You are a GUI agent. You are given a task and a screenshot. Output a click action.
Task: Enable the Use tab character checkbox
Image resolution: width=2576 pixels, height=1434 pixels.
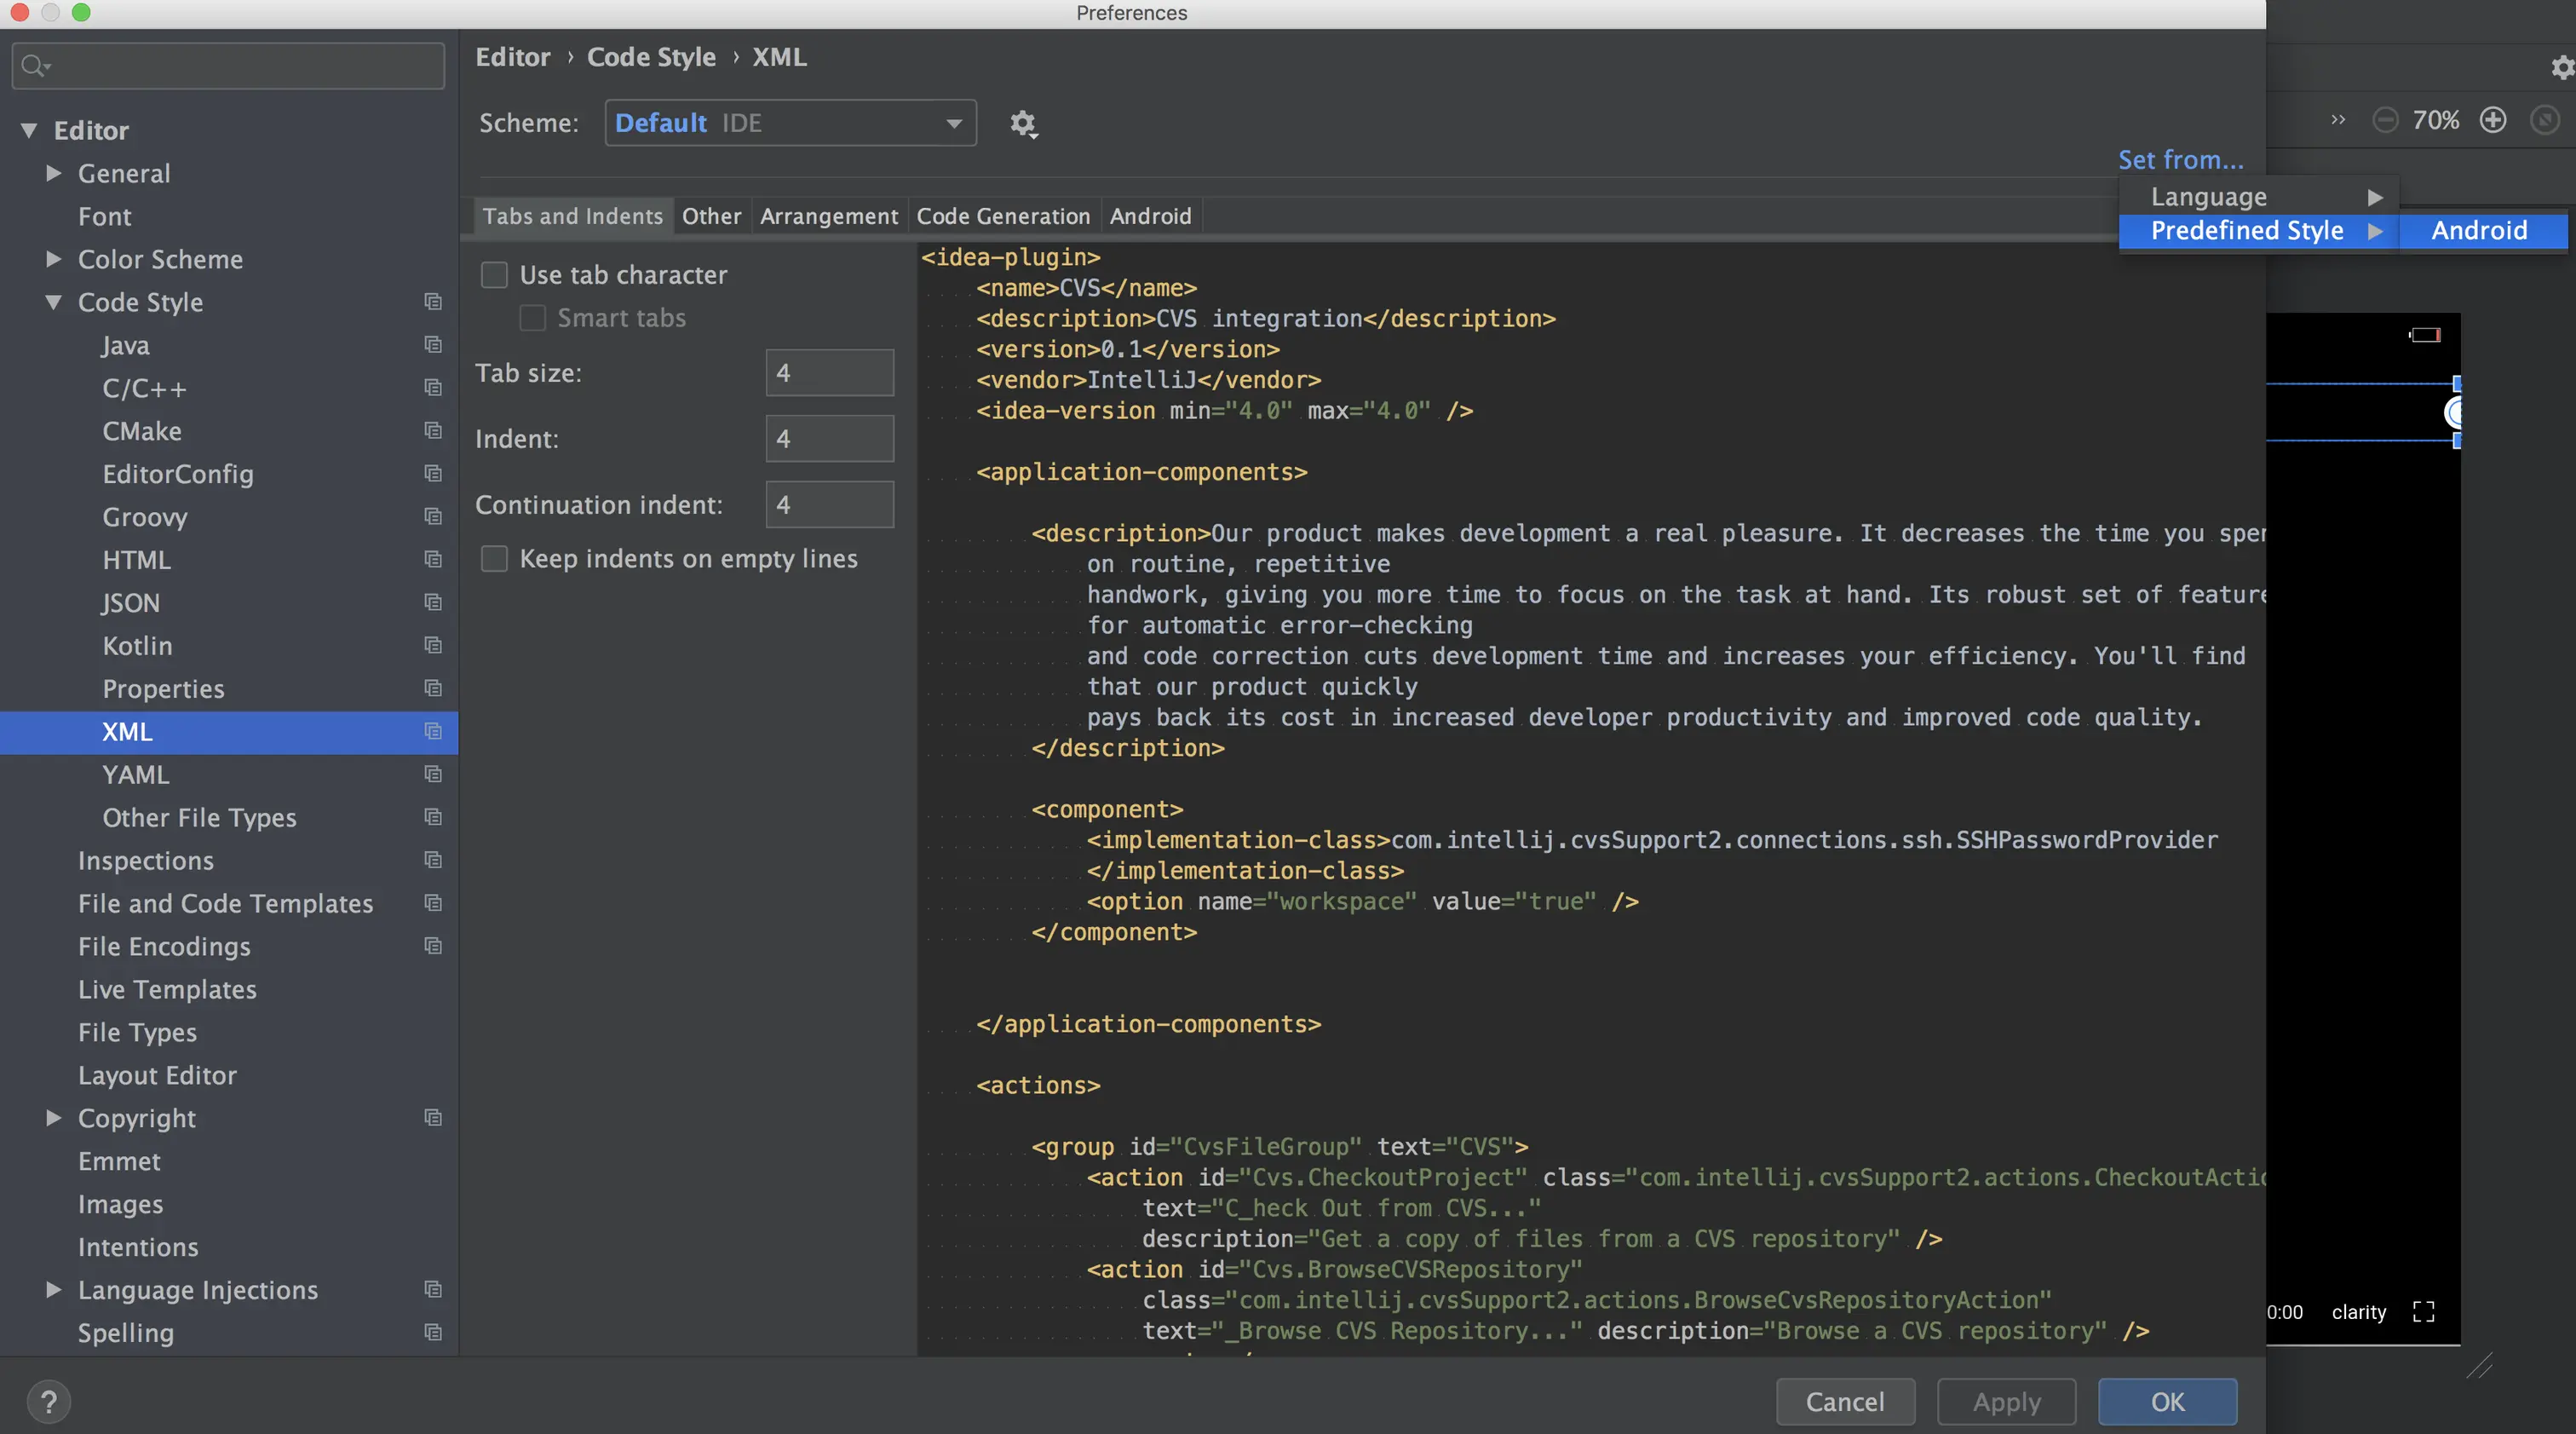(495, 275)
